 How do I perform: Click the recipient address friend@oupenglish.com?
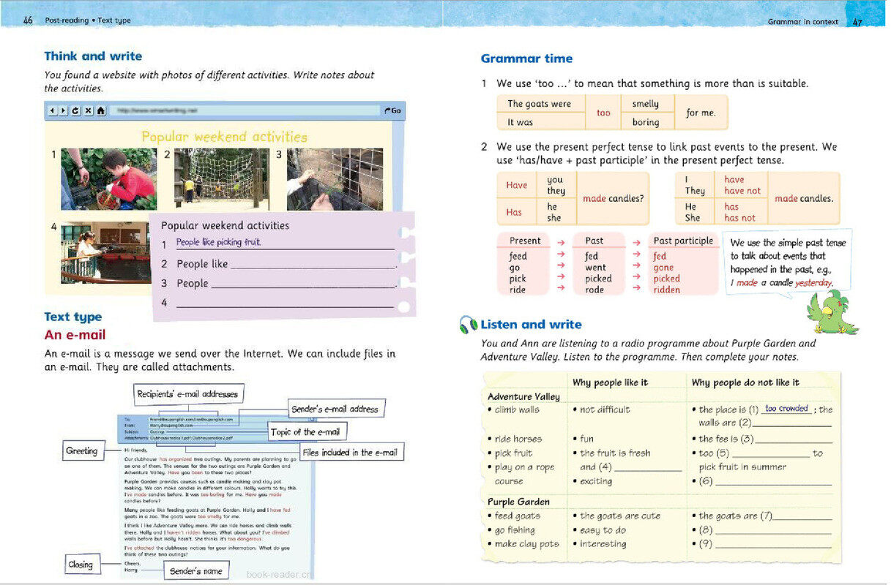coord(170,419)
